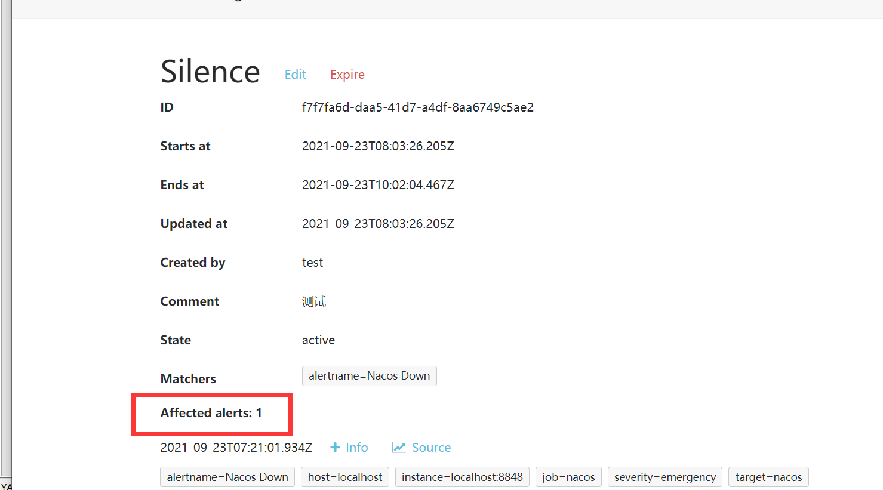Click the affected alert's timestamp
883x490 pixels.
236,446
